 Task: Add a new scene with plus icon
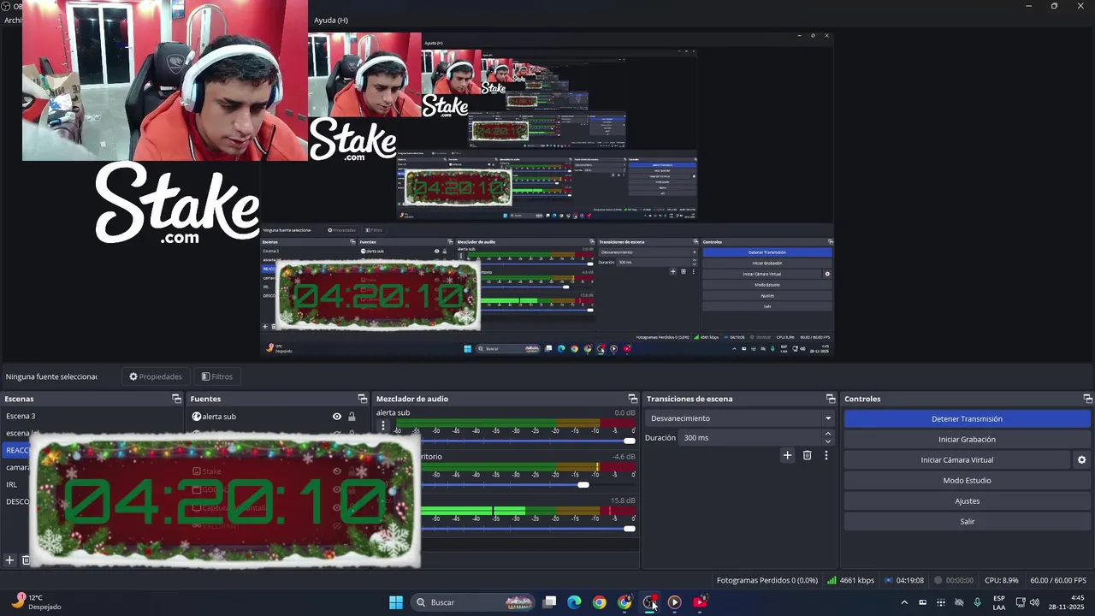(9, 560)
